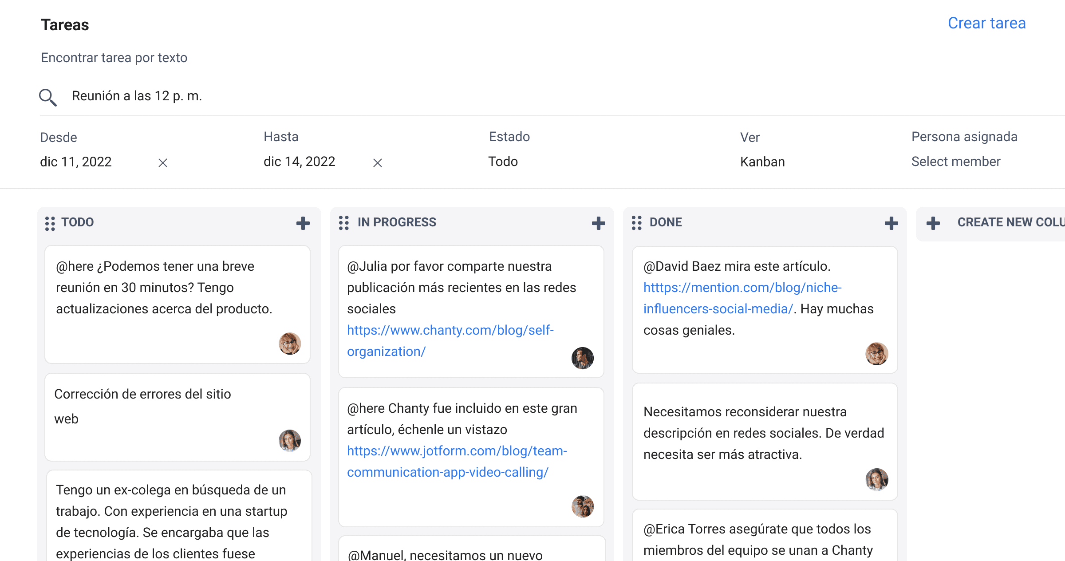This screenshot has height=561, width=1065.
Task: Click the Crear tarea link
Action: (x=986, y=23)
